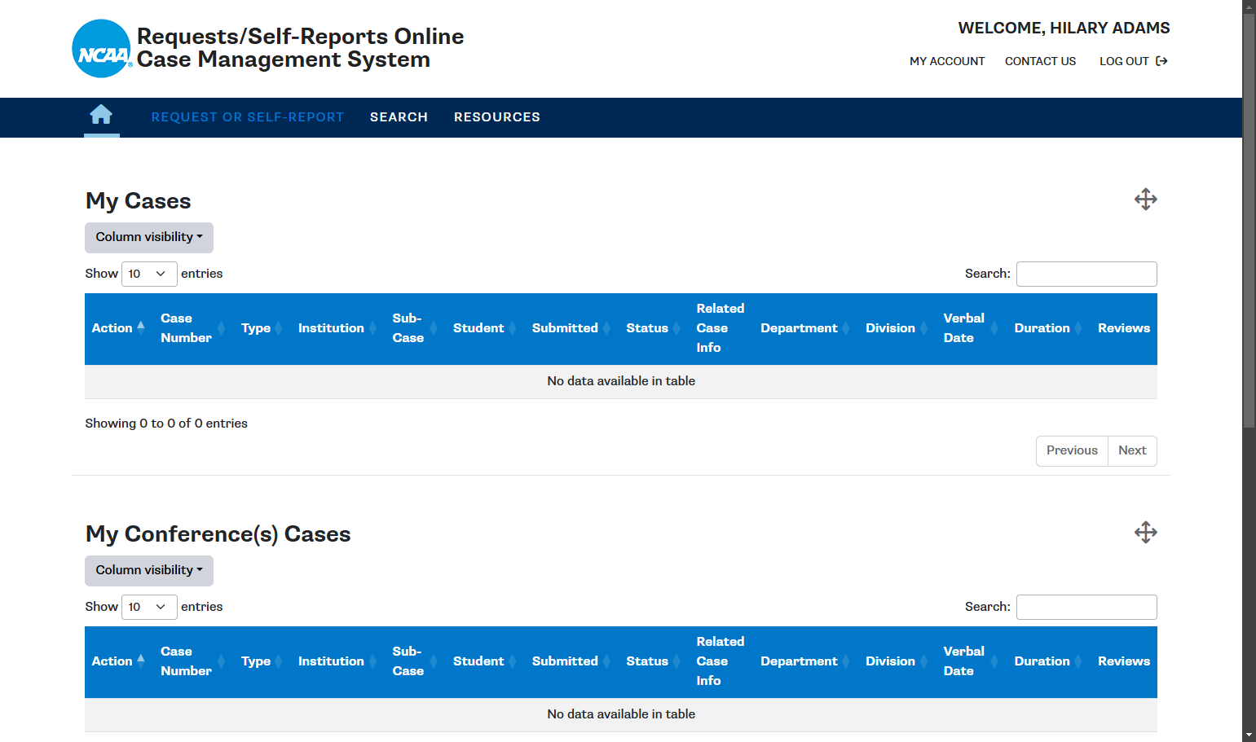Viewport: 1256px width, 742px height.
Task: Sort My Conference(s) Cases by Related Case Info
Action: [x=722, y=661]
